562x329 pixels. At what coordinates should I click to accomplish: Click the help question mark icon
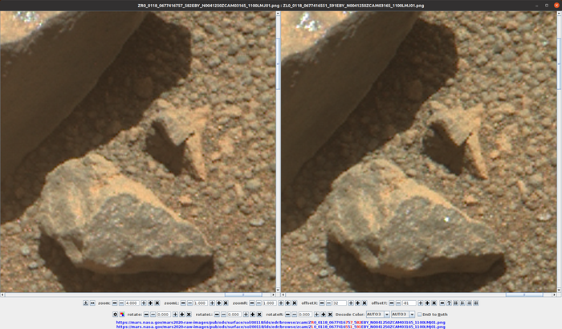pyautogui.click(x=448, y=303)
